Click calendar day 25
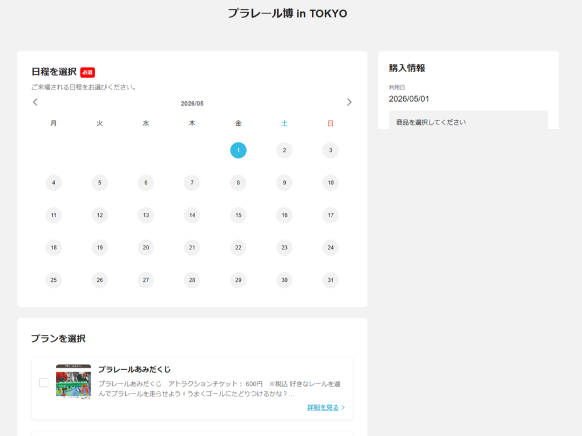The height and width of the screenshot is (436, 582). 54,280
